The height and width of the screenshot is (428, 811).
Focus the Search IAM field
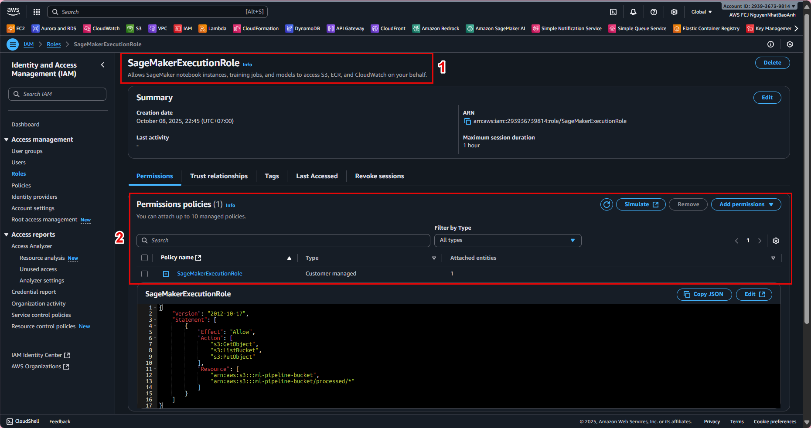point(57,94)
